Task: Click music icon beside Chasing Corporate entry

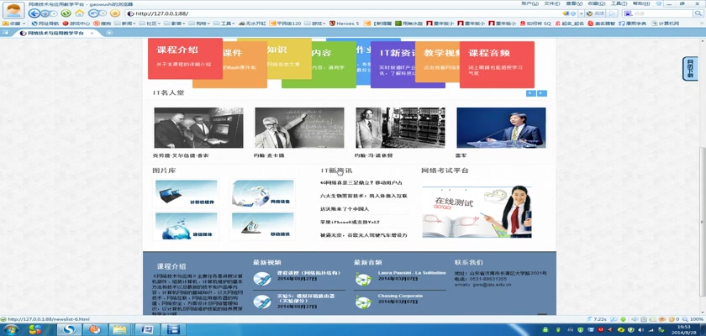Action: coord(363,302)
